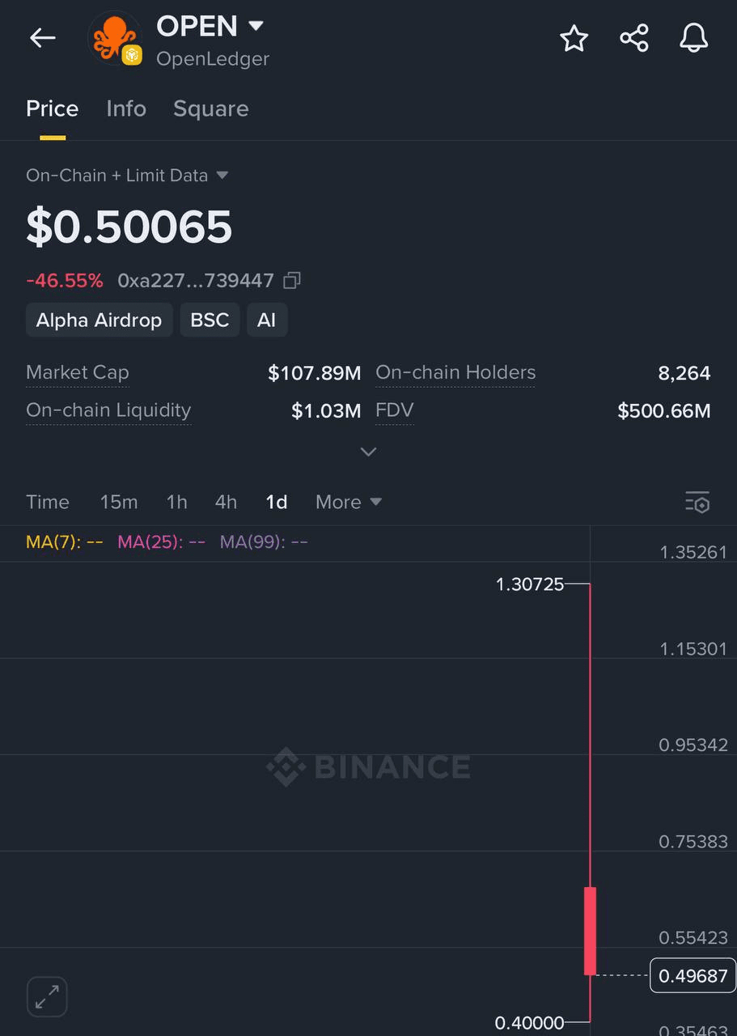Select the 4h chart interval

[x=226, y=502]
